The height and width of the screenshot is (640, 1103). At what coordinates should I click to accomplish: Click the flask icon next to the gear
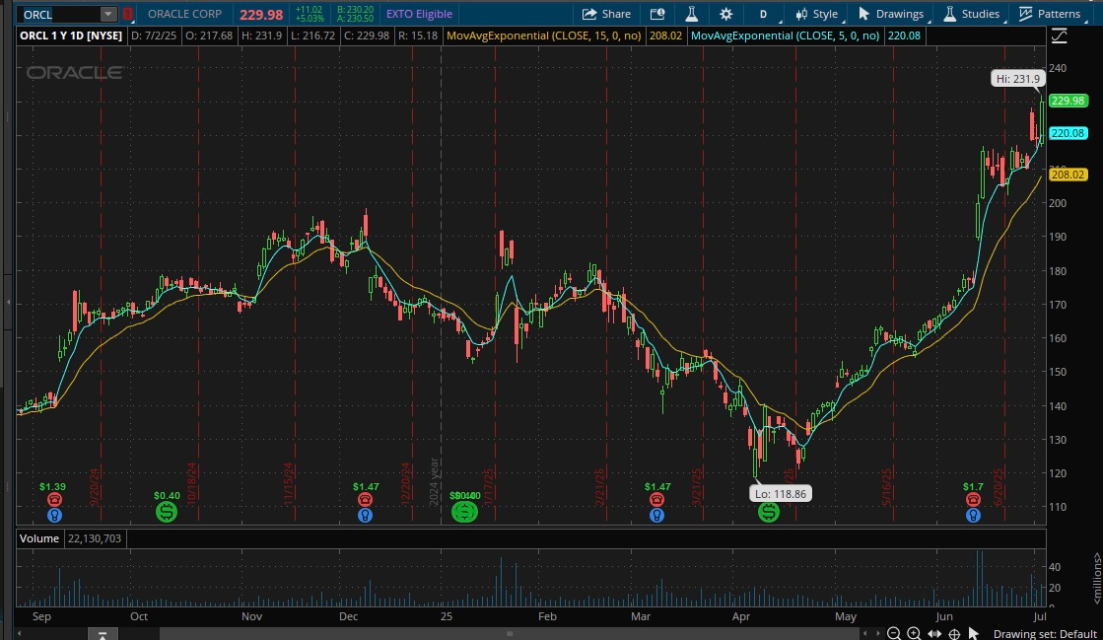coord(692,14)
